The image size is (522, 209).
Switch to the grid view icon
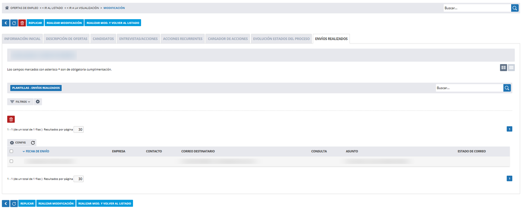pyautogui.click(x=504, y=67)
